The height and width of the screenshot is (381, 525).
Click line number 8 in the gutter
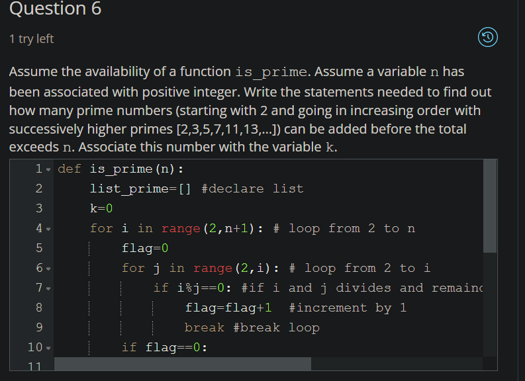pos(39,308)
